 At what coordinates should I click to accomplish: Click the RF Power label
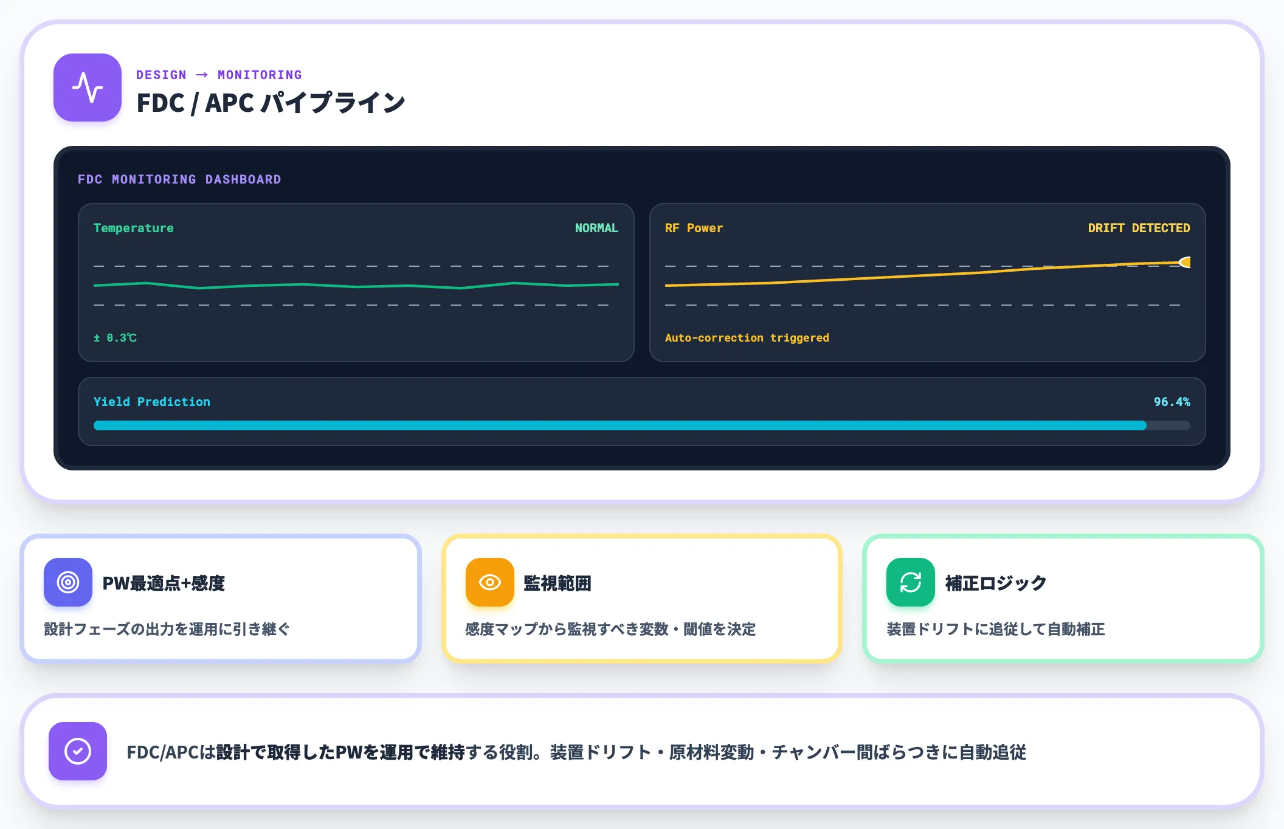coord(694,228)
